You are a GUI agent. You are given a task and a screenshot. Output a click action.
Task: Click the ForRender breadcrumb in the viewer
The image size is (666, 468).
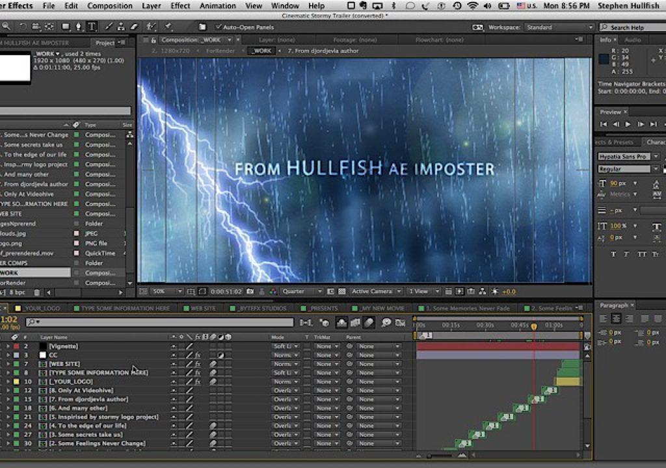coord(220,51)
